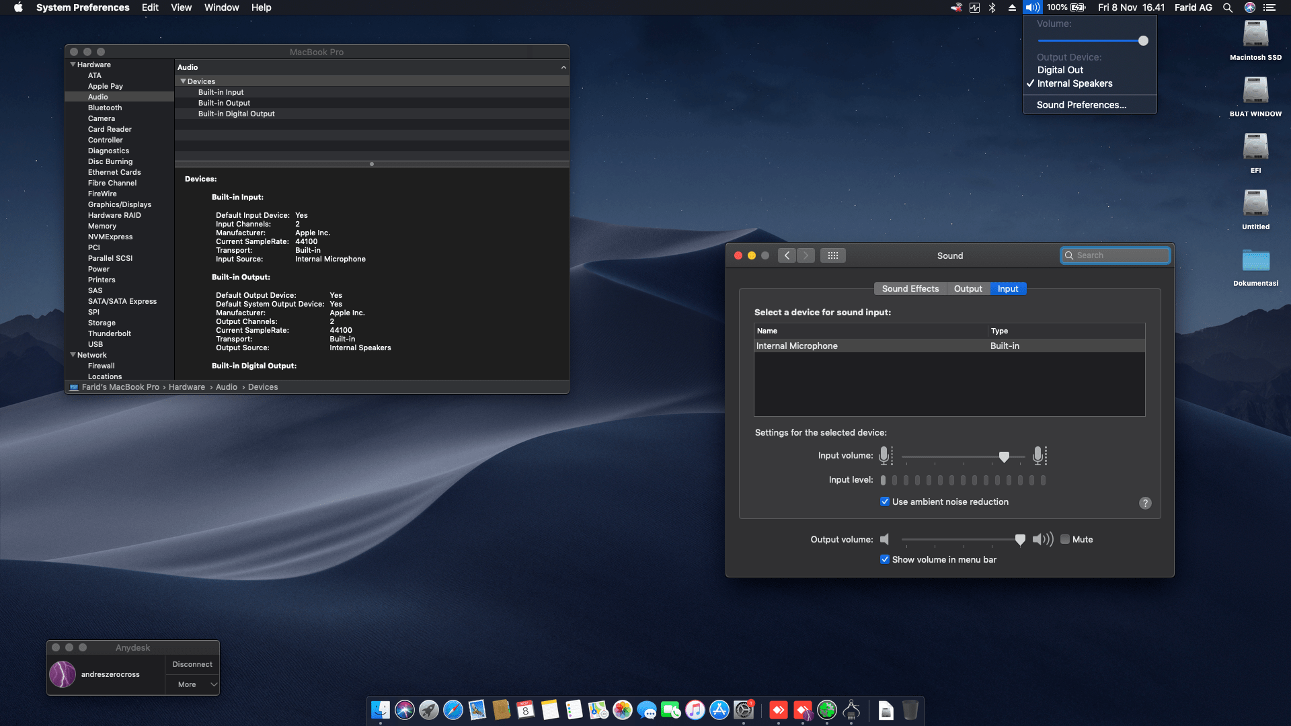Click Disconnect in the AnyDesk window
The width and height of the screenshot is (1291, 726).
192,664
